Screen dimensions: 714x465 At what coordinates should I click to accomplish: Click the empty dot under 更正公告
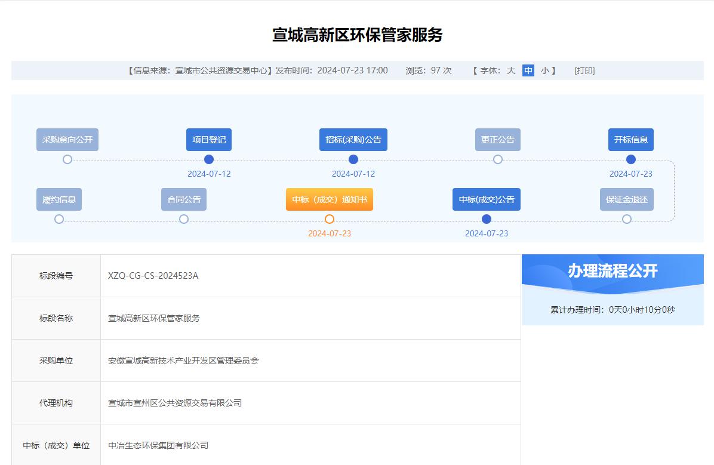(x=498, y=159)
